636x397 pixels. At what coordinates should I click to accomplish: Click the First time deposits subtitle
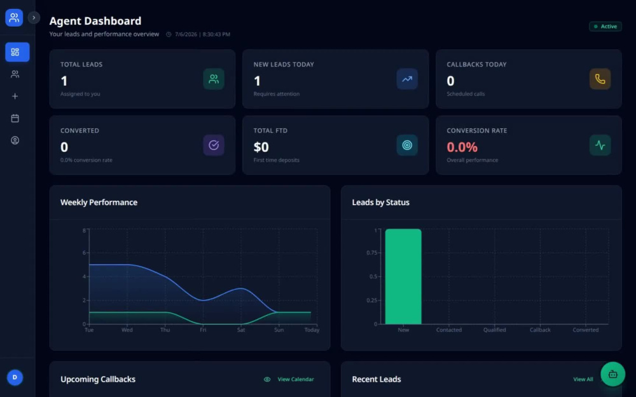276,160
